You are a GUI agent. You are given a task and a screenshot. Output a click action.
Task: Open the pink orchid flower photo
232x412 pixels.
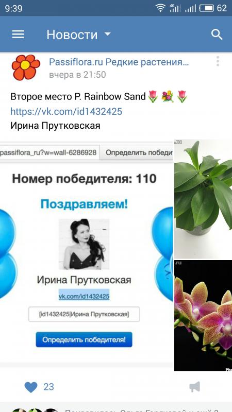click(203, 315)
